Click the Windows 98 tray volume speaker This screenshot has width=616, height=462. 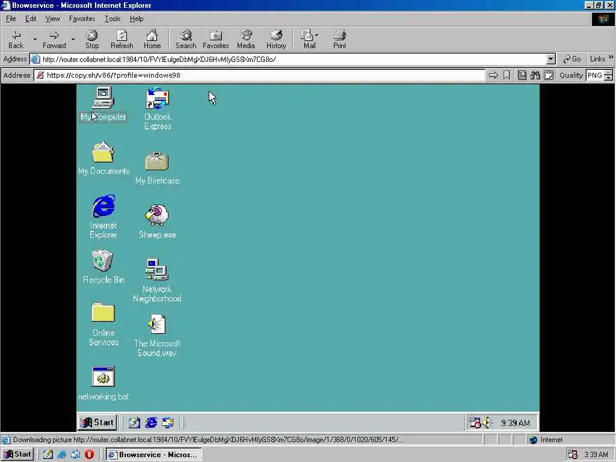pyautogui.click(x=487, y=423)
